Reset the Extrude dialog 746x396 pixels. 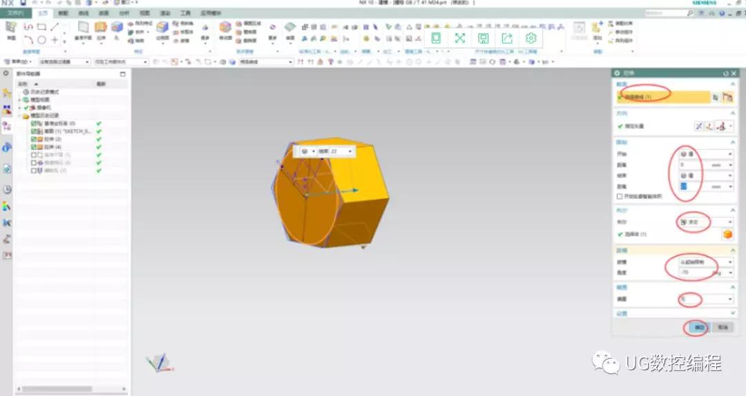725,73
